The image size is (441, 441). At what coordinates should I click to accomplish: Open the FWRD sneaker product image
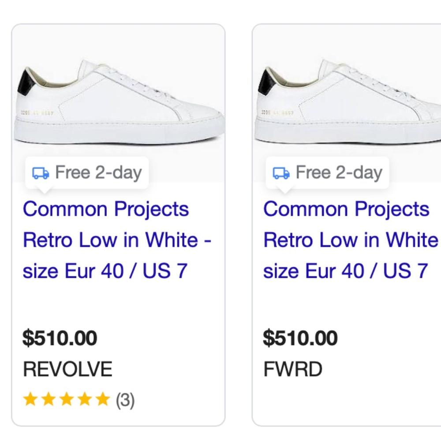click(347, 104)
